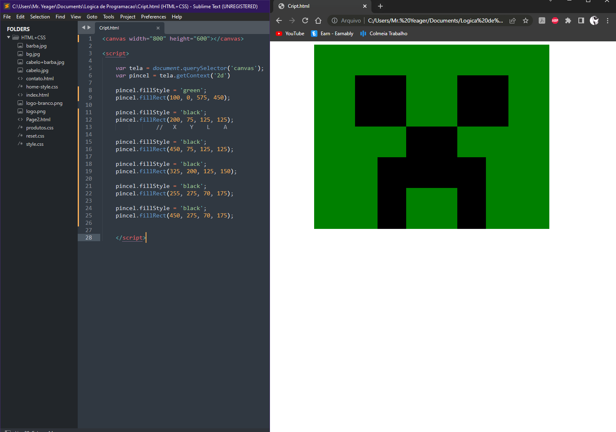
Task: Open index.html in the sidebar
Action: (x=37, y=95)
